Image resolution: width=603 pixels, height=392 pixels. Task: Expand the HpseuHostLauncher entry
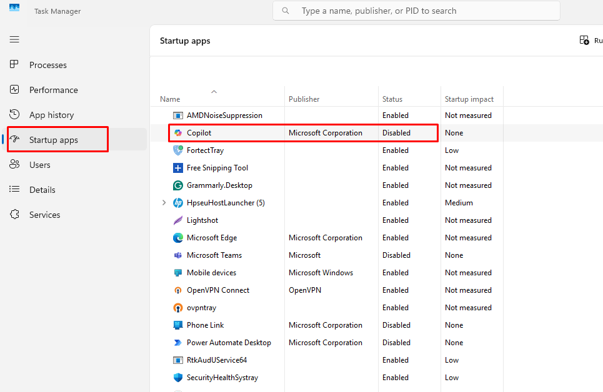click(x=164, y=202)
